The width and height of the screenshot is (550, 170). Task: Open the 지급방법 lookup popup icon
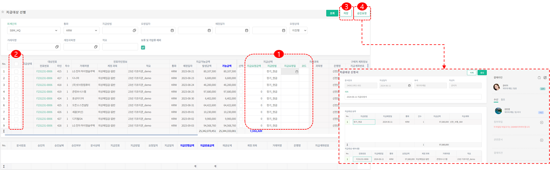[134, 30]
